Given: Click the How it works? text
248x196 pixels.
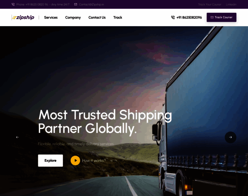Looking at the screenshot, I should coord(94,160).
